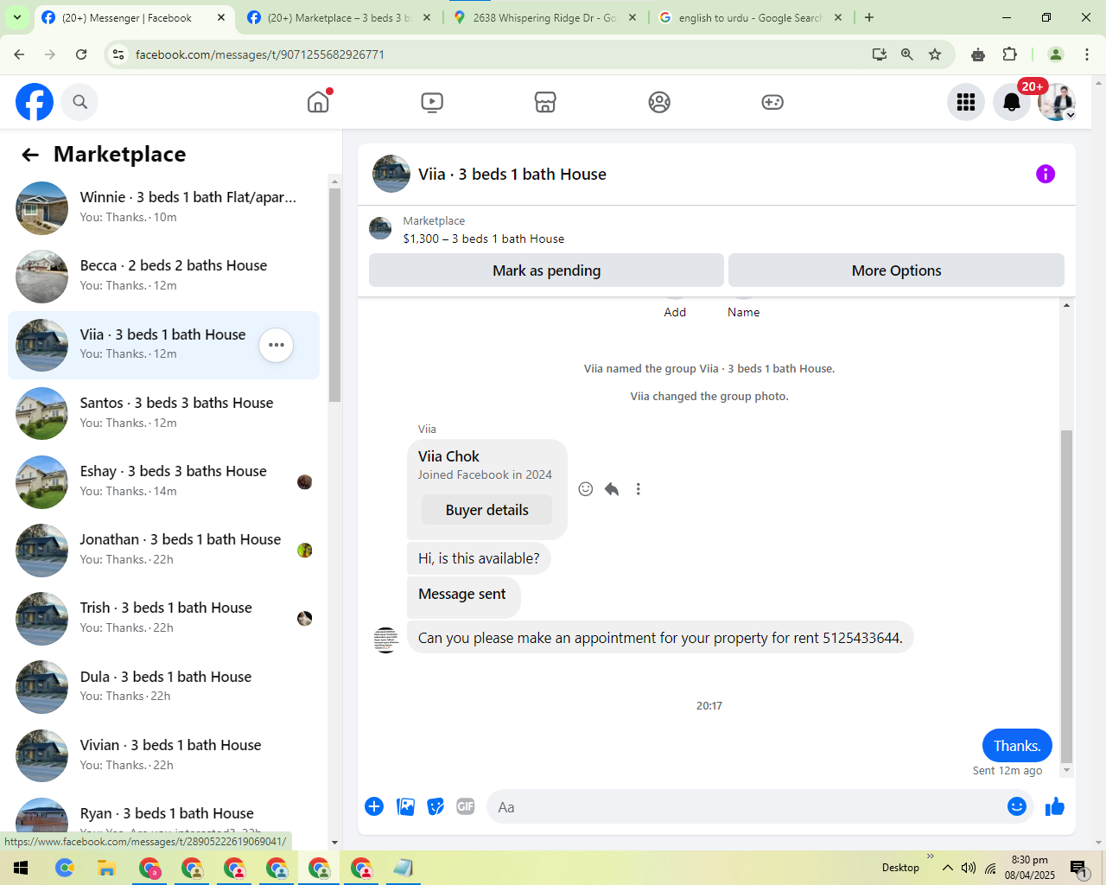The height and width of the screenshot is (885, 1106).
Task: Send a thumbs-up like
Action: click(x=1055, y=806)
